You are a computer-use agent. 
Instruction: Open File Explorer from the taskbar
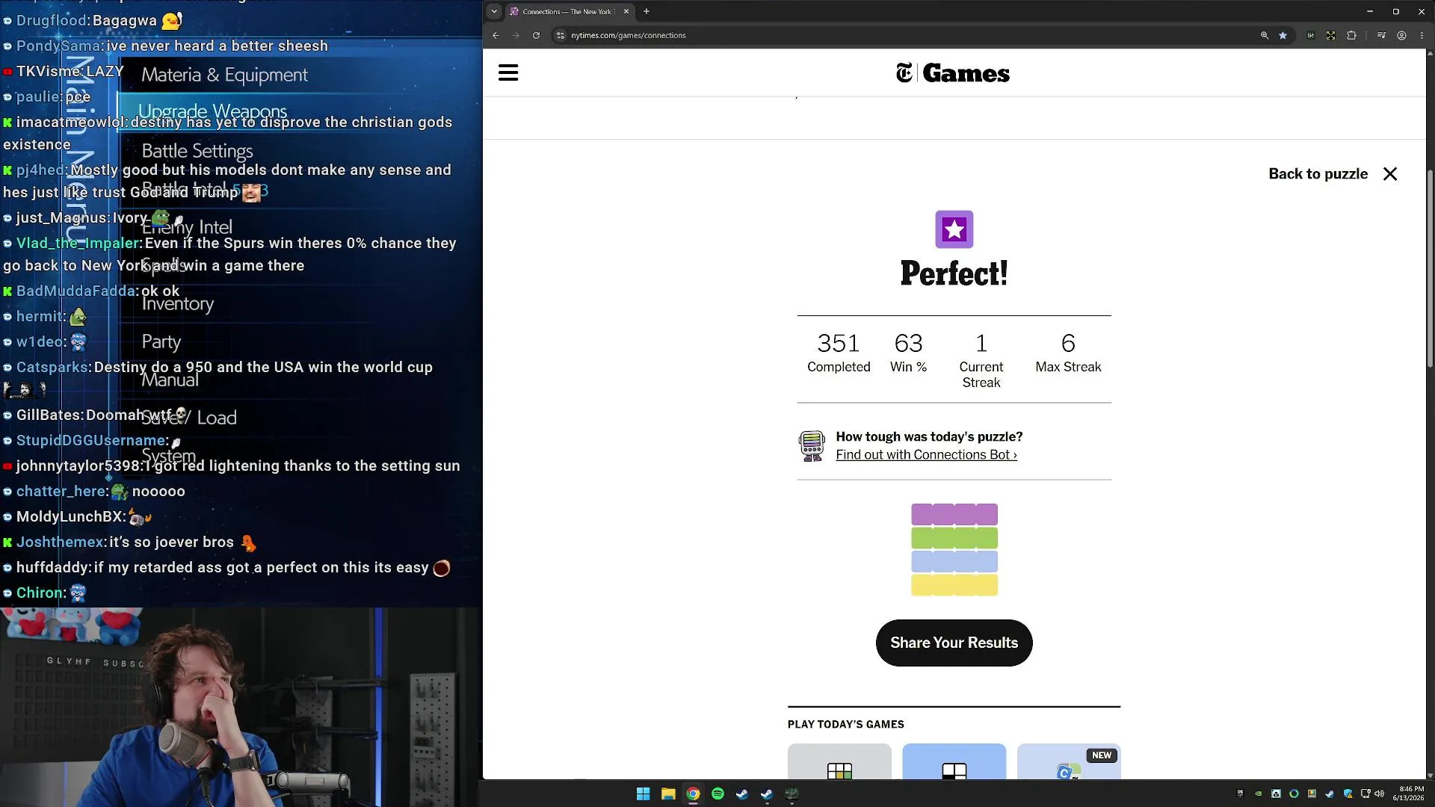pyautogui.click(x=668, y=794)
